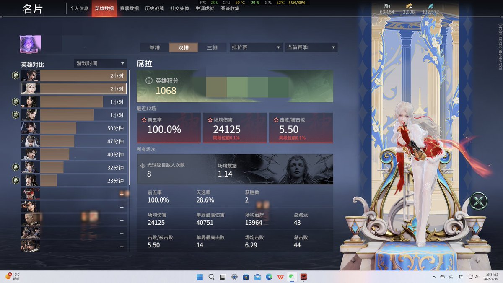The image size is (503, 283).
Task: Click the hero list vertical scrollbar
Action: (x=129, y=127)
